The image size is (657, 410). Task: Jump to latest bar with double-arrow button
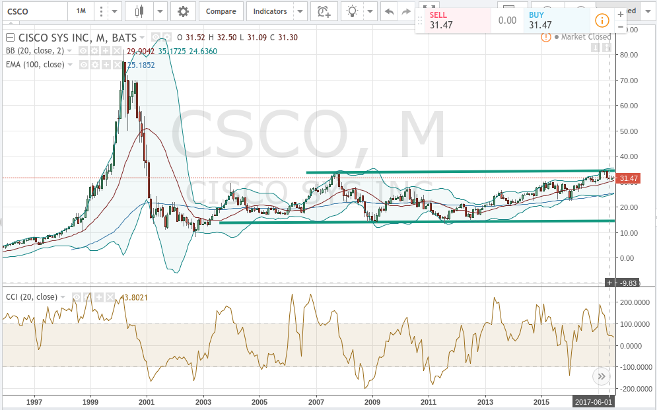[x=602, y=376]
